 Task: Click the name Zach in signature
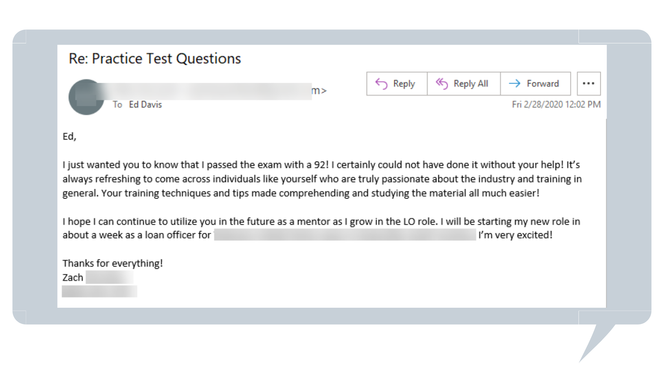pos(73,278)
